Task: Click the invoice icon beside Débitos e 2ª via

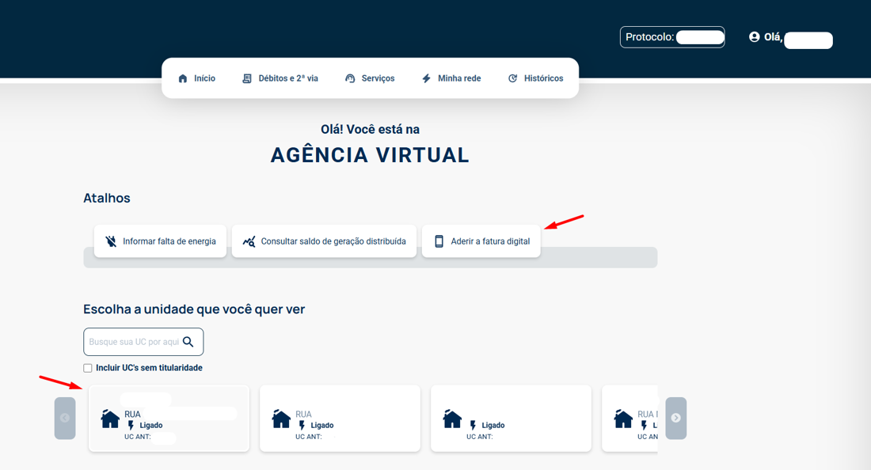Action: (247, 79)
